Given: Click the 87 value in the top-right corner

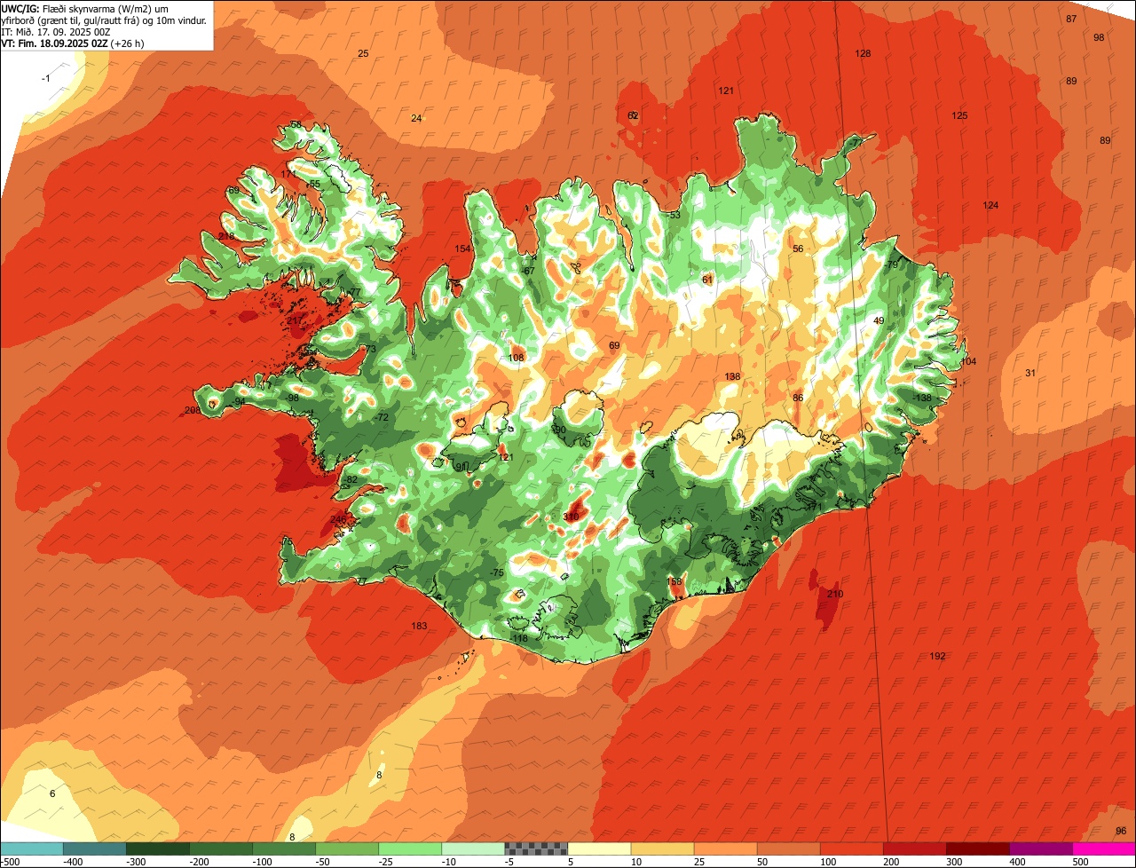Looking at the screenshot, I should point(1071,19).
